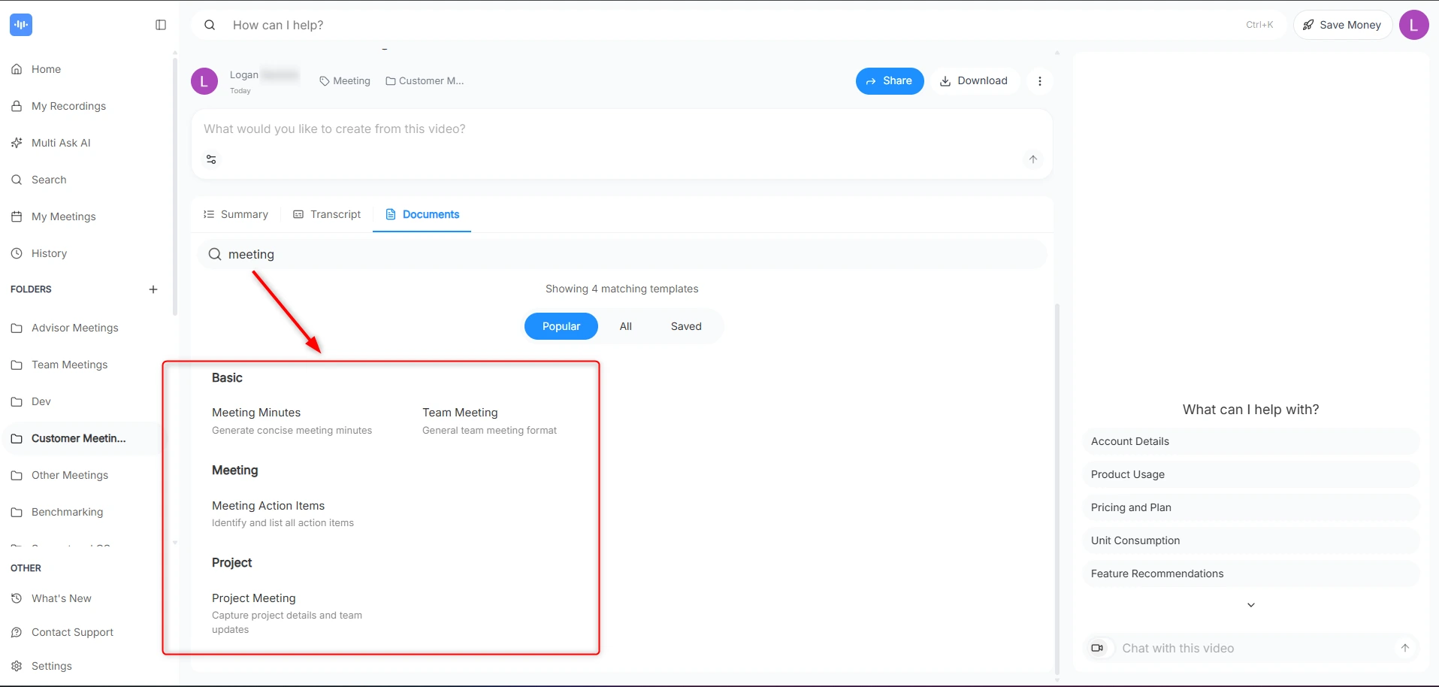Select the Popular filter pill
Image resolution: width=1439 pixels, height=687 pixels.
[561, 326]
